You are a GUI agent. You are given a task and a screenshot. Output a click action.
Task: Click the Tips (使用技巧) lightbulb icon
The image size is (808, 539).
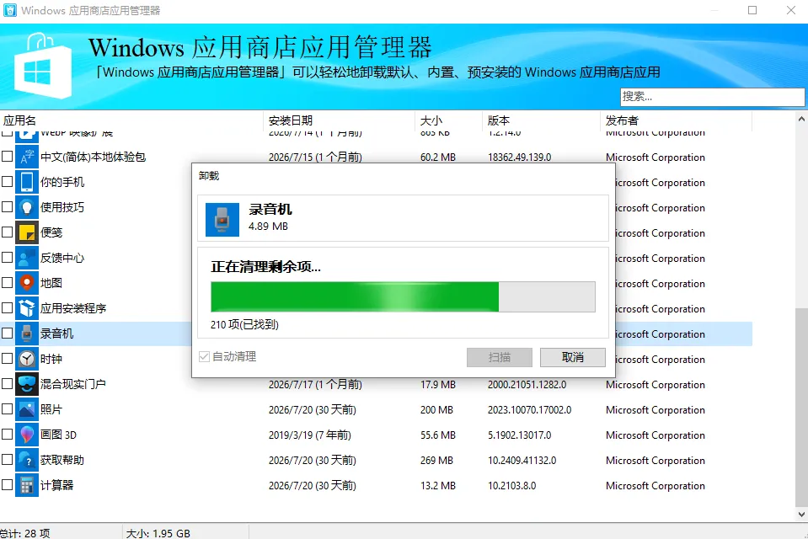pyautogui.click(x=27, y=207)
